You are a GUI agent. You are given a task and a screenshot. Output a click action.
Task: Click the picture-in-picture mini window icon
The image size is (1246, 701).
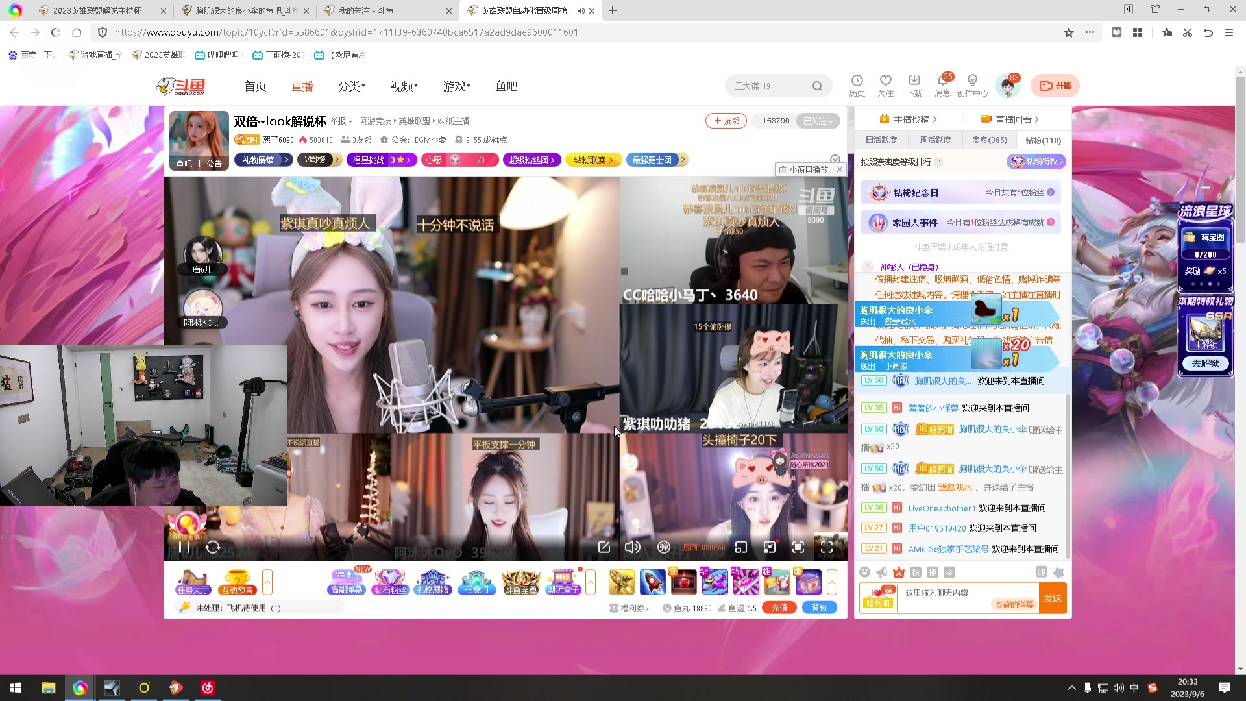[741, 547]
